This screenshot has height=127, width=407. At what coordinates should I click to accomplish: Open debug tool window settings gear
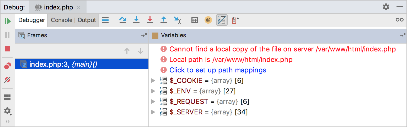(386, 7)
